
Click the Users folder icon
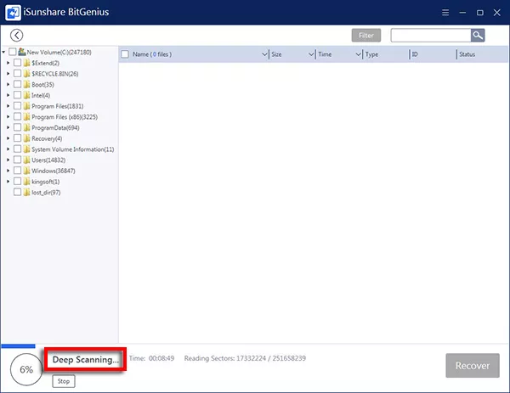coord(27,160)
